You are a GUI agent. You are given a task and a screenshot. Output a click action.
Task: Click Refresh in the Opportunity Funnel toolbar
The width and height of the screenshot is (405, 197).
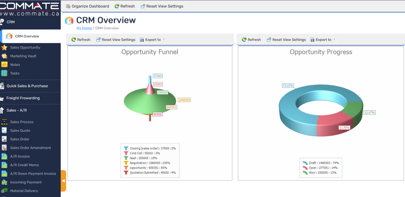(81, 40)
